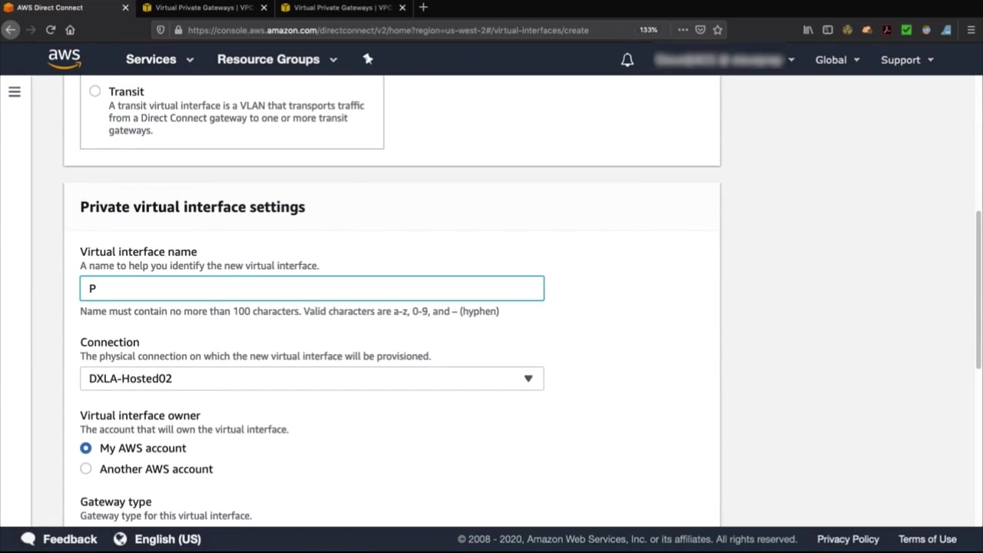983x553 pixels.
Task: Open the Support dropdown menu
Action: coord(907,60)
